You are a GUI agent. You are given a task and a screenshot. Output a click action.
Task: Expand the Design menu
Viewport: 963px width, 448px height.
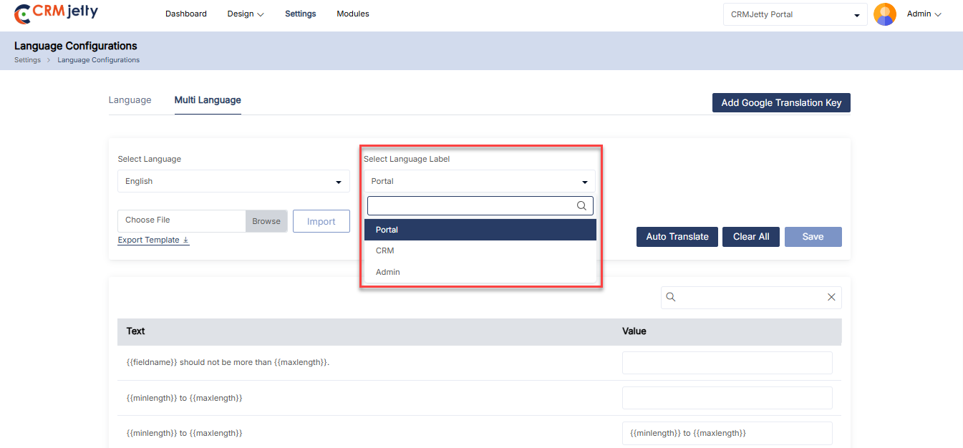(246, 14)
